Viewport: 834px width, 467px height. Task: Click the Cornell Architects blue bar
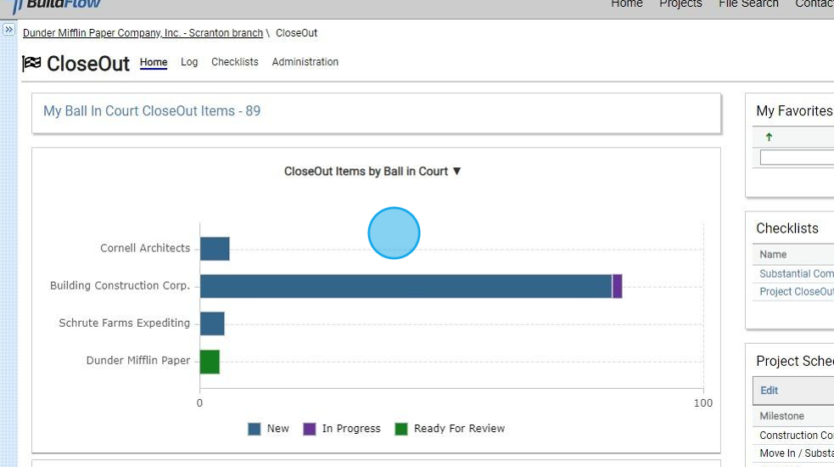pyautogui.click(x=215, y=250)
